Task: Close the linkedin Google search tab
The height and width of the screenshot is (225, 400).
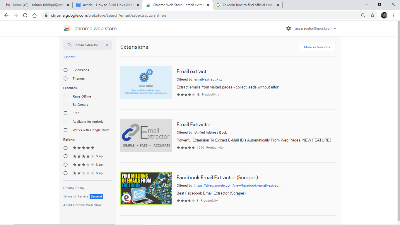Action: [x=278, y=5]
